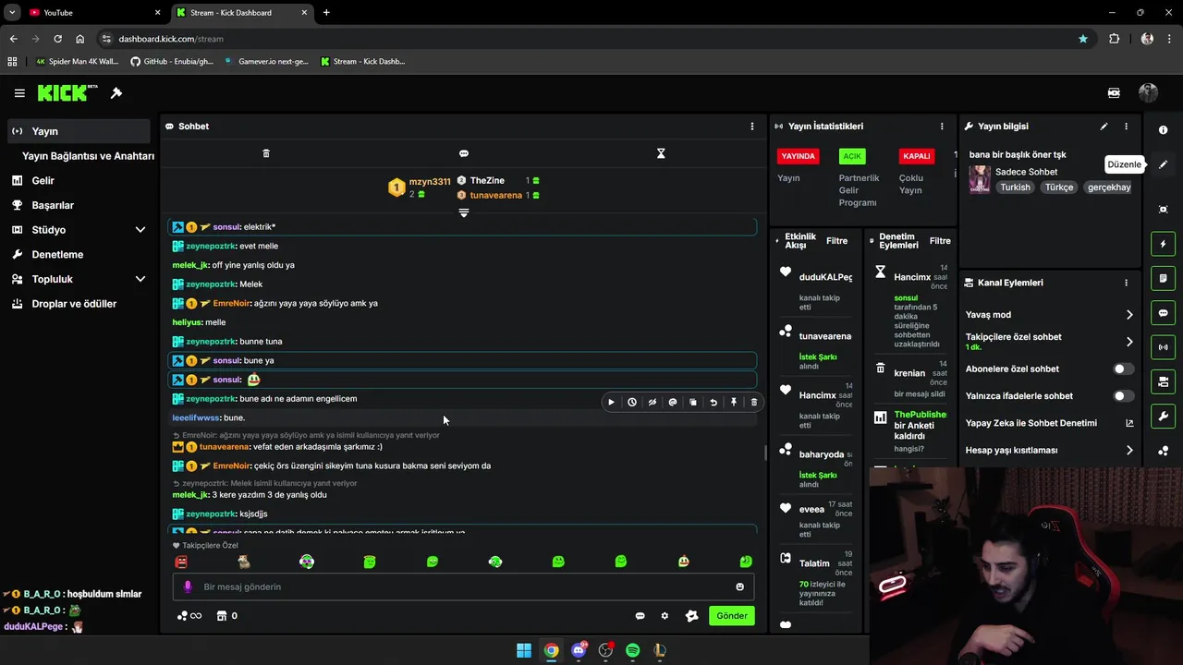
Task: Select the KAPALI red status badge
Action: (917, 156)
